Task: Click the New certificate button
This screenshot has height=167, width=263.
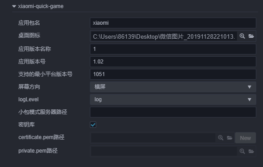Action: click(245, 138)
